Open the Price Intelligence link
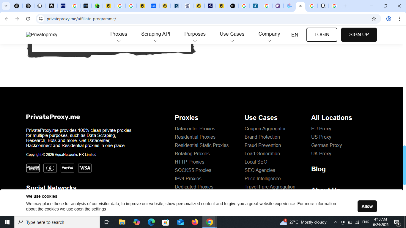The width and height of the screenshot is (406, 228). (263, 178)
